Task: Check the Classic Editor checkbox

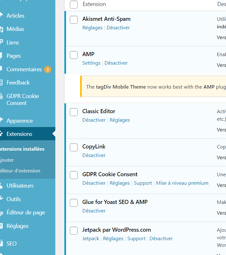Action: tap(74, 112)
